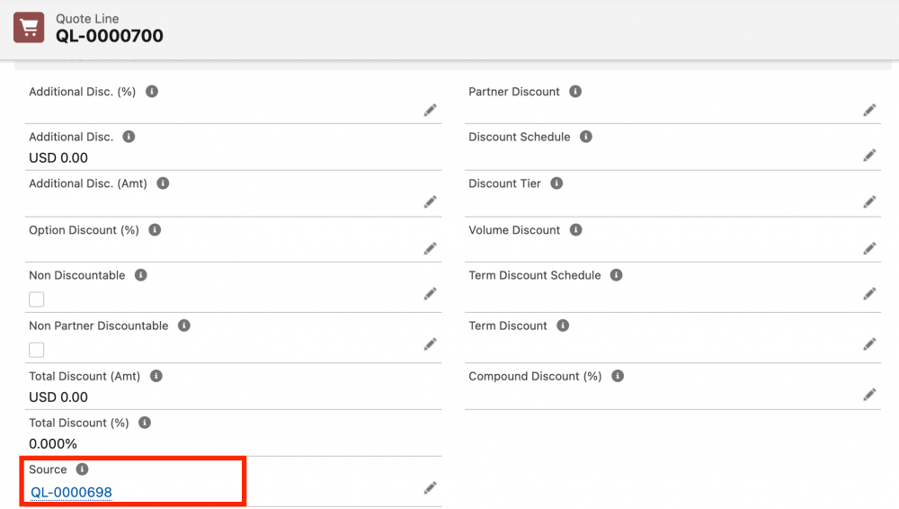Edit the Term Discount pencil icon
Screen dimensions: 899x509
click(869, 344)
